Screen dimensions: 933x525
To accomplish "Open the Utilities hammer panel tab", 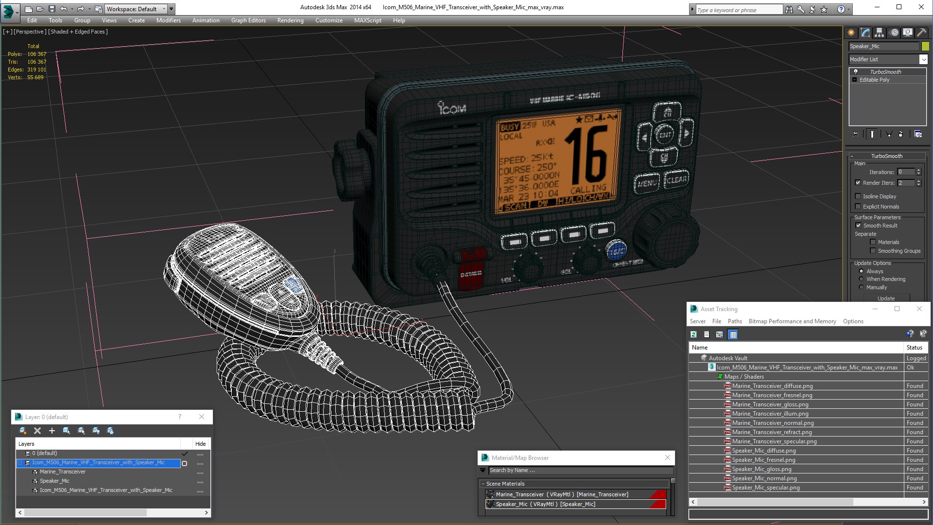I will tap(922, 33).
